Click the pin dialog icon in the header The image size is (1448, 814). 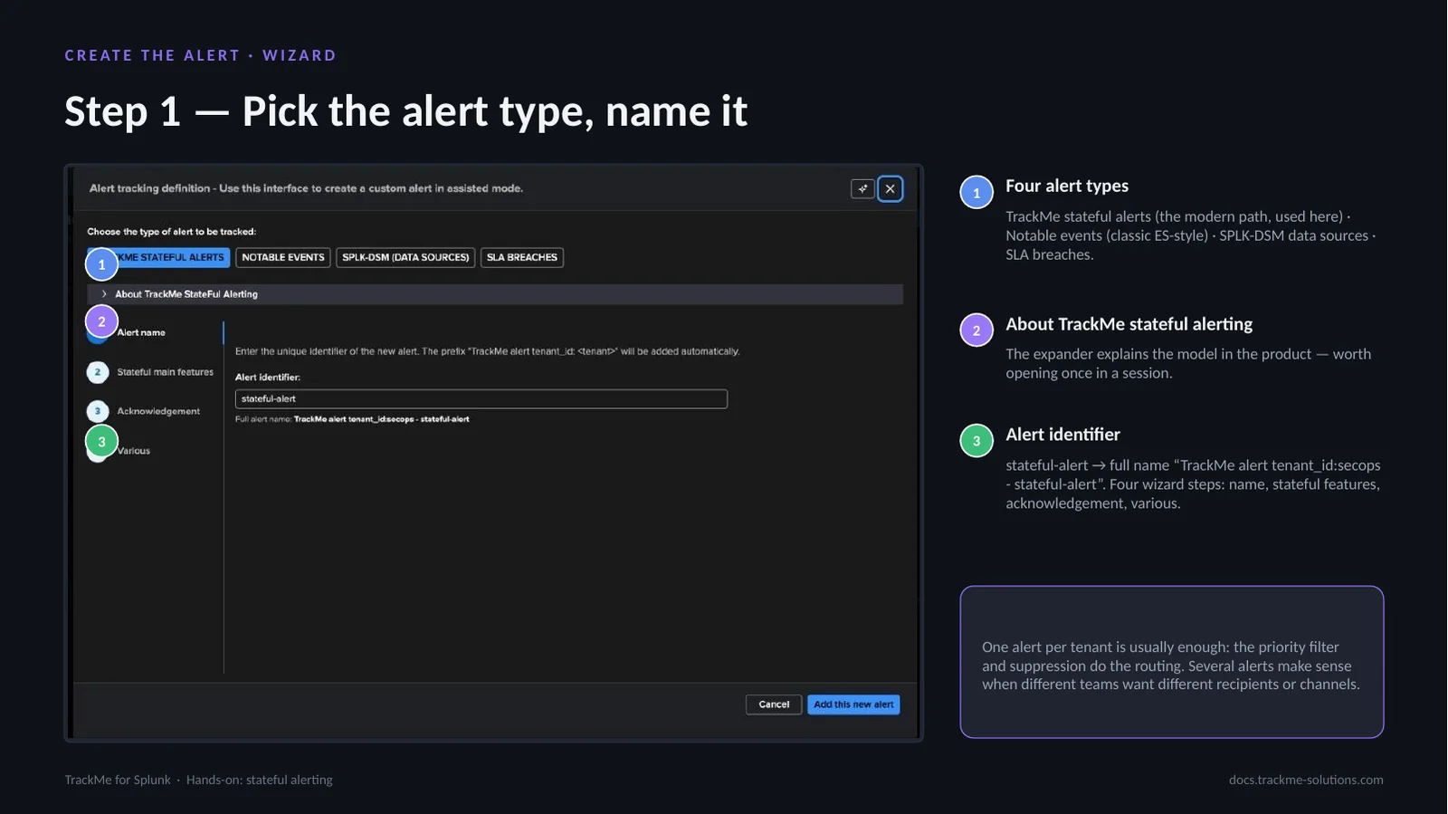862,188
